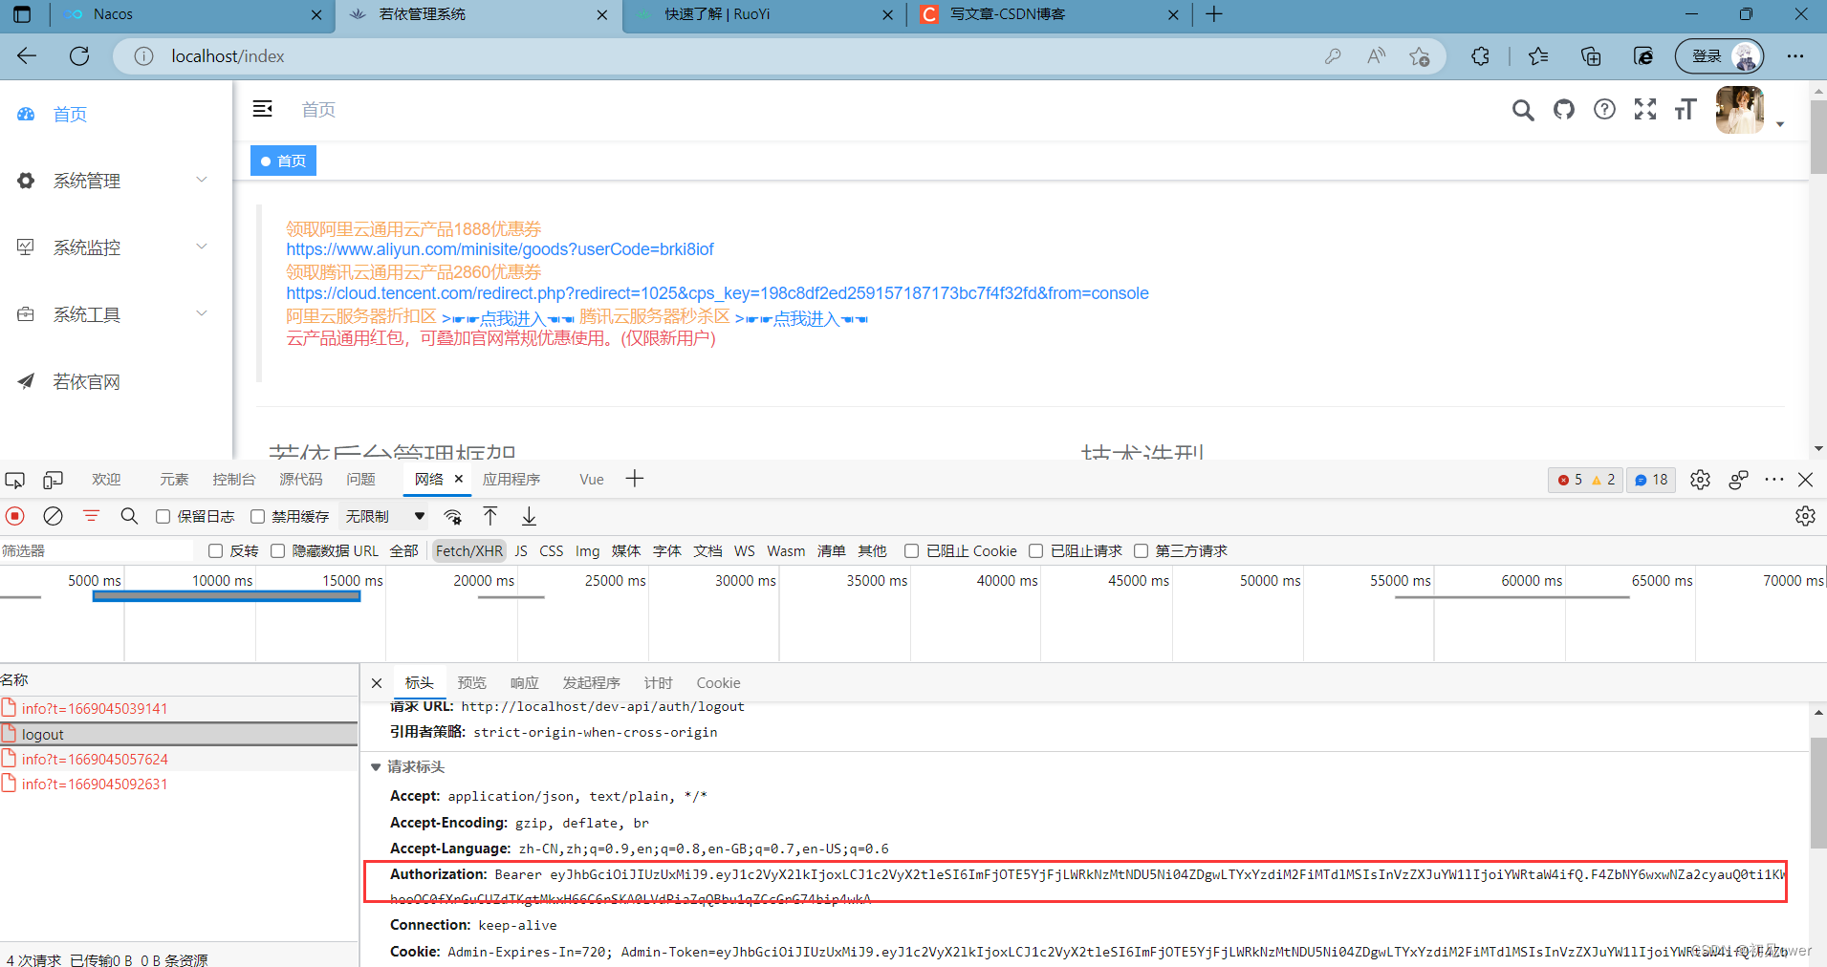Click the headers pane vertical scrollbar
This screenshot has height=967, width=1827.
pos(1818,793)
